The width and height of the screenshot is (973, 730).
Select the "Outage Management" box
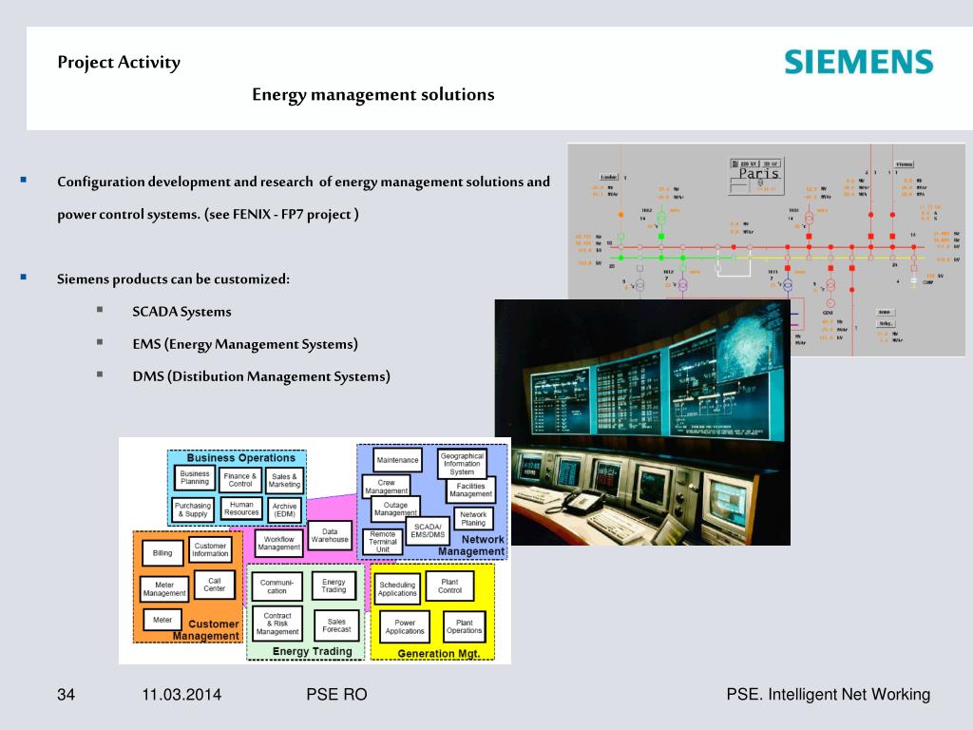click(x=395, y=509)
